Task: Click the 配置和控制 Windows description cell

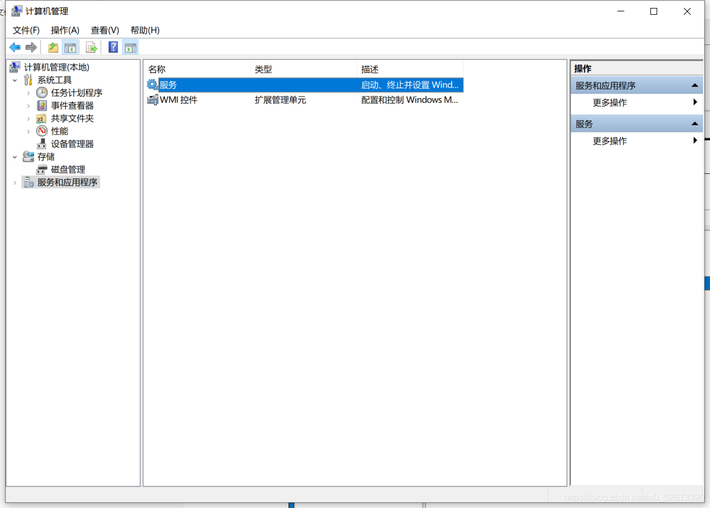Action: pyautogui.click(x=410, y=99)
